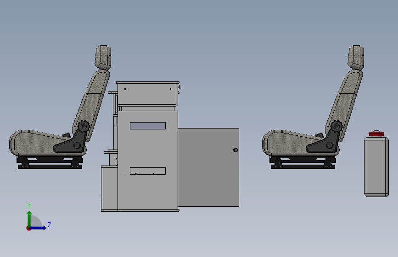Click the green Y axis arrow of the triad
The image size is (398, 257).
pyautogui.click(x=29, y=219)
